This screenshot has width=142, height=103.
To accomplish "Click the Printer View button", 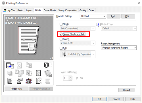I will (16, 89).
